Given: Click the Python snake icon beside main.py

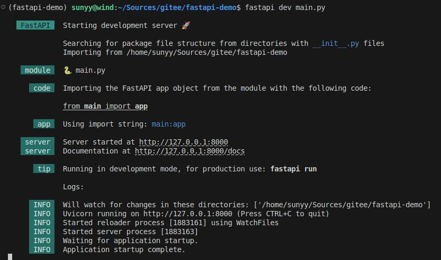Looking at the screenshot, I should (x=67, y=70).
